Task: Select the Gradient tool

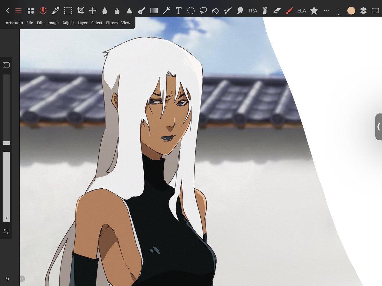Action: coord(154,11)
